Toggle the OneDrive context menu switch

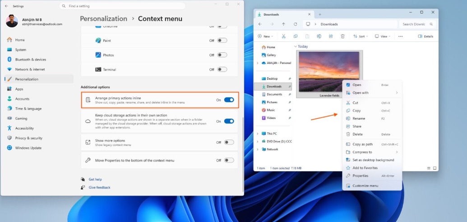click(222, 27)
